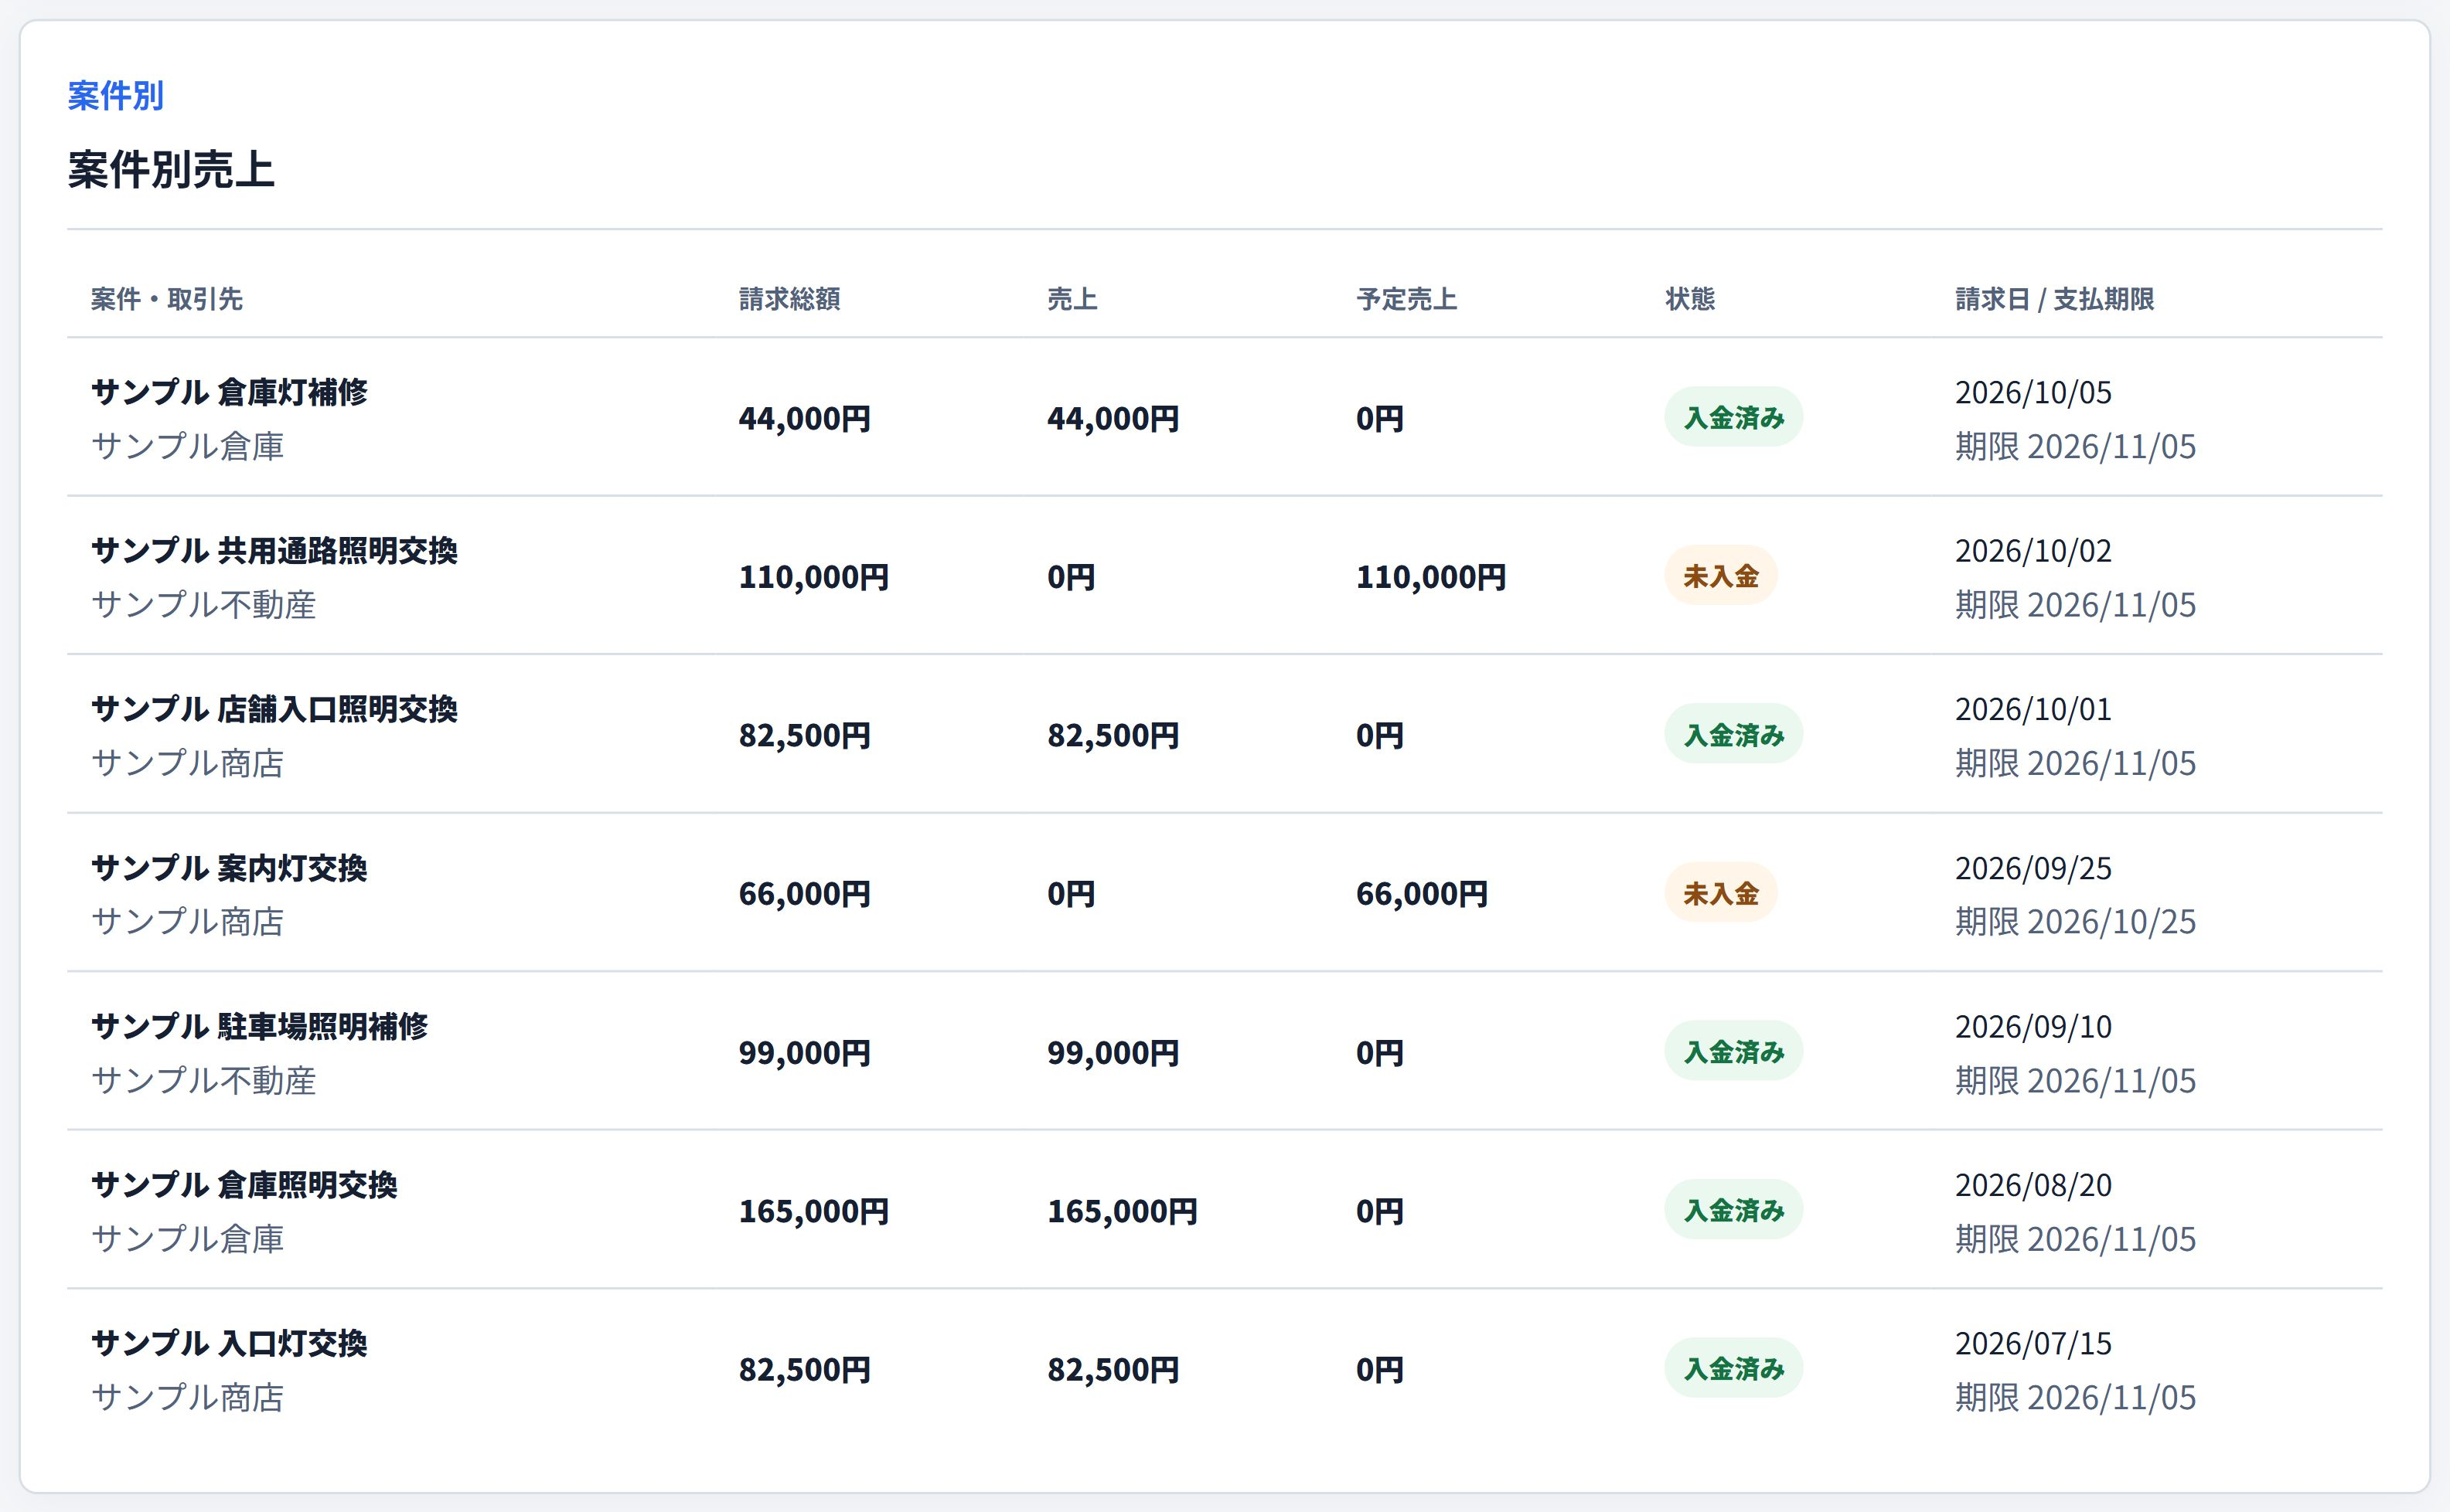Open the サンプル 駐車場照明補修 project title
The width and height of the screenshot is (2450, 1512).
click(259, 1026)
